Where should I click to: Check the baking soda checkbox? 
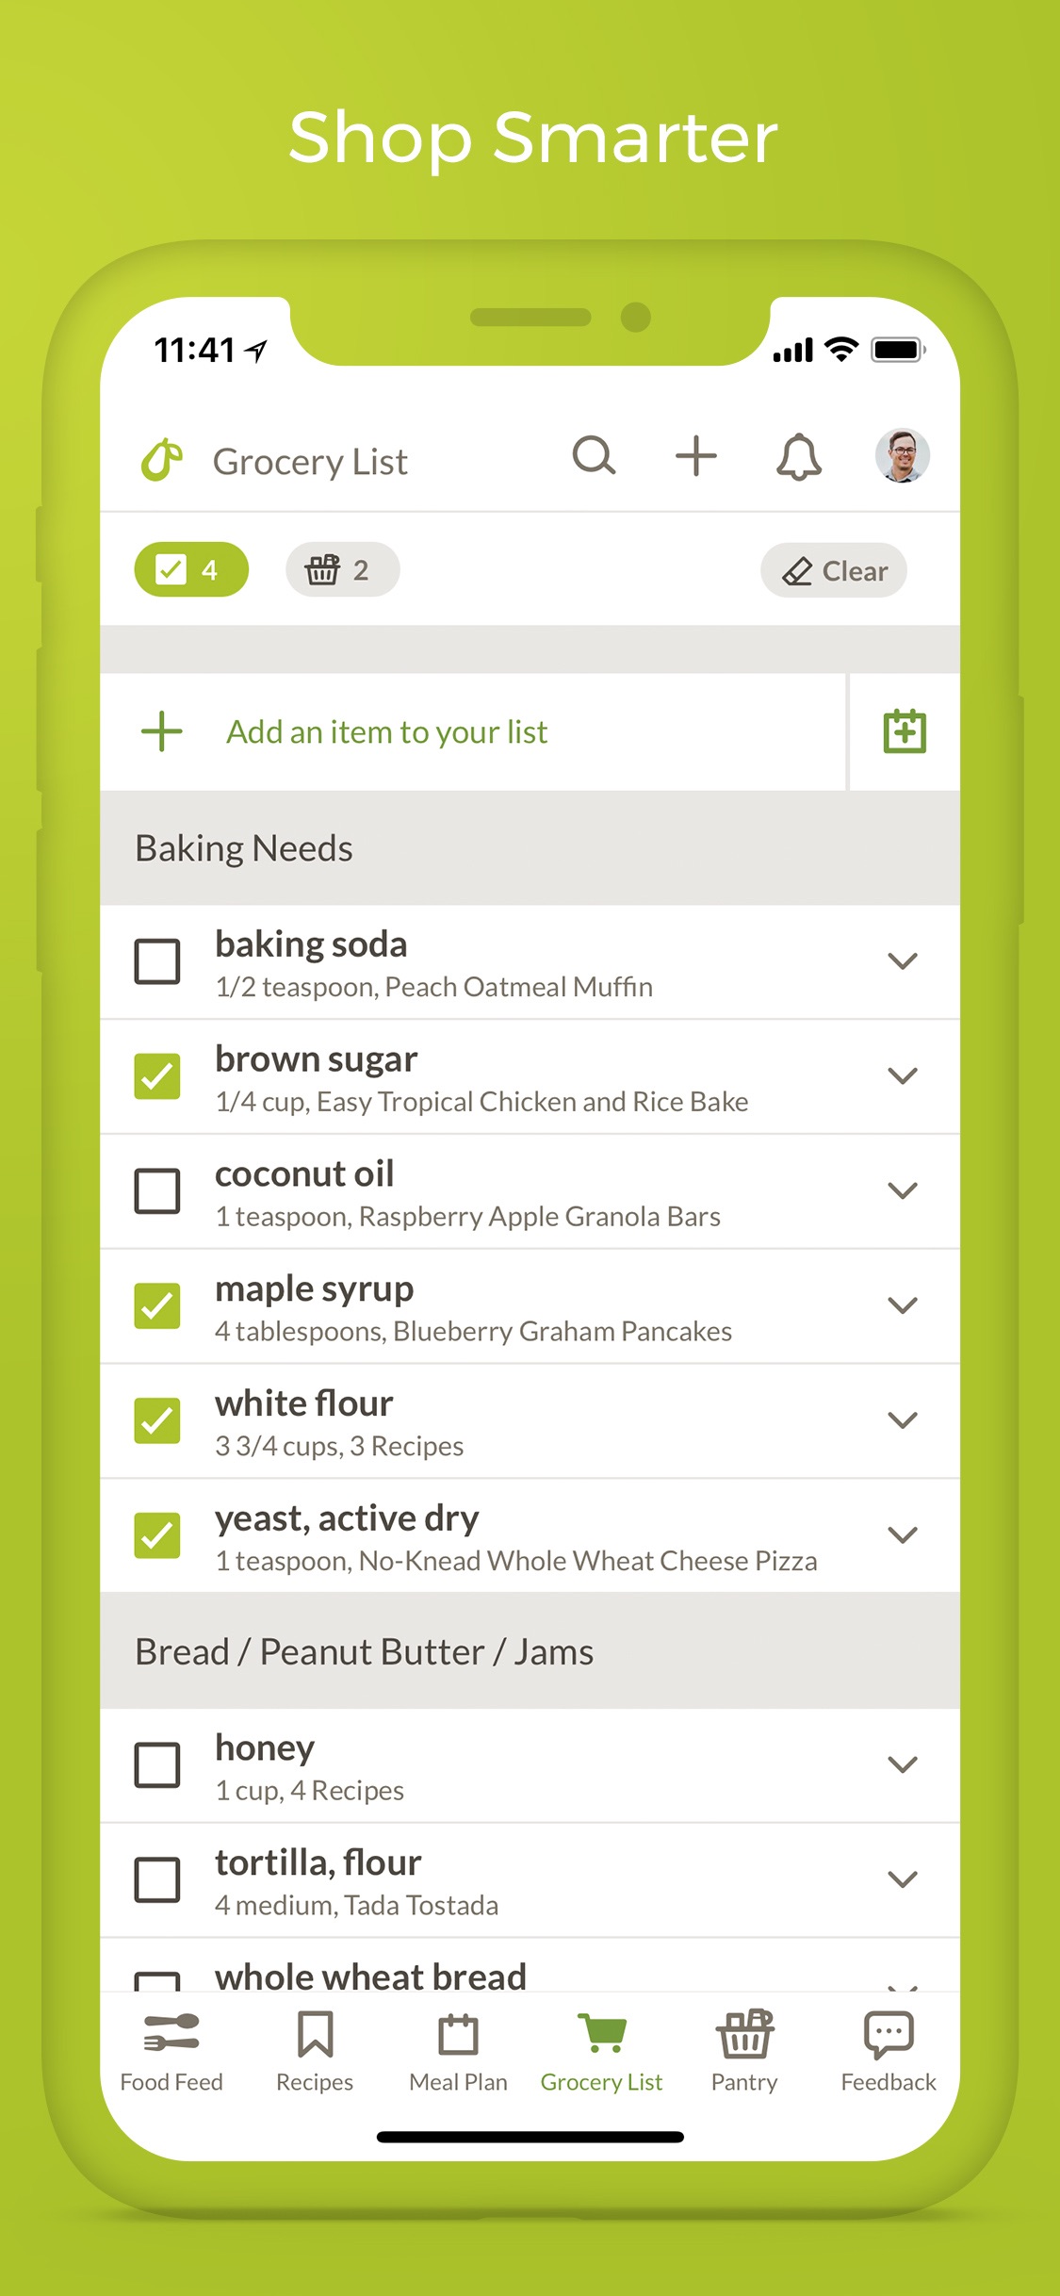point(157,961)
